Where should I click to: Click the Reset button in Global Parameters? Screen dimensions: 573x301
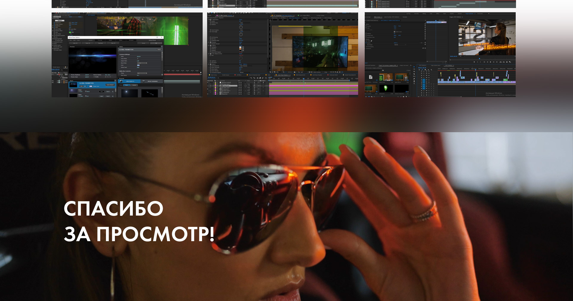point(159,49)
